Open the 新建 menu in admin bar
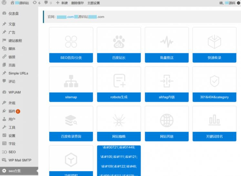The width and height of the screenshot is (241, 176). [62, 3]
